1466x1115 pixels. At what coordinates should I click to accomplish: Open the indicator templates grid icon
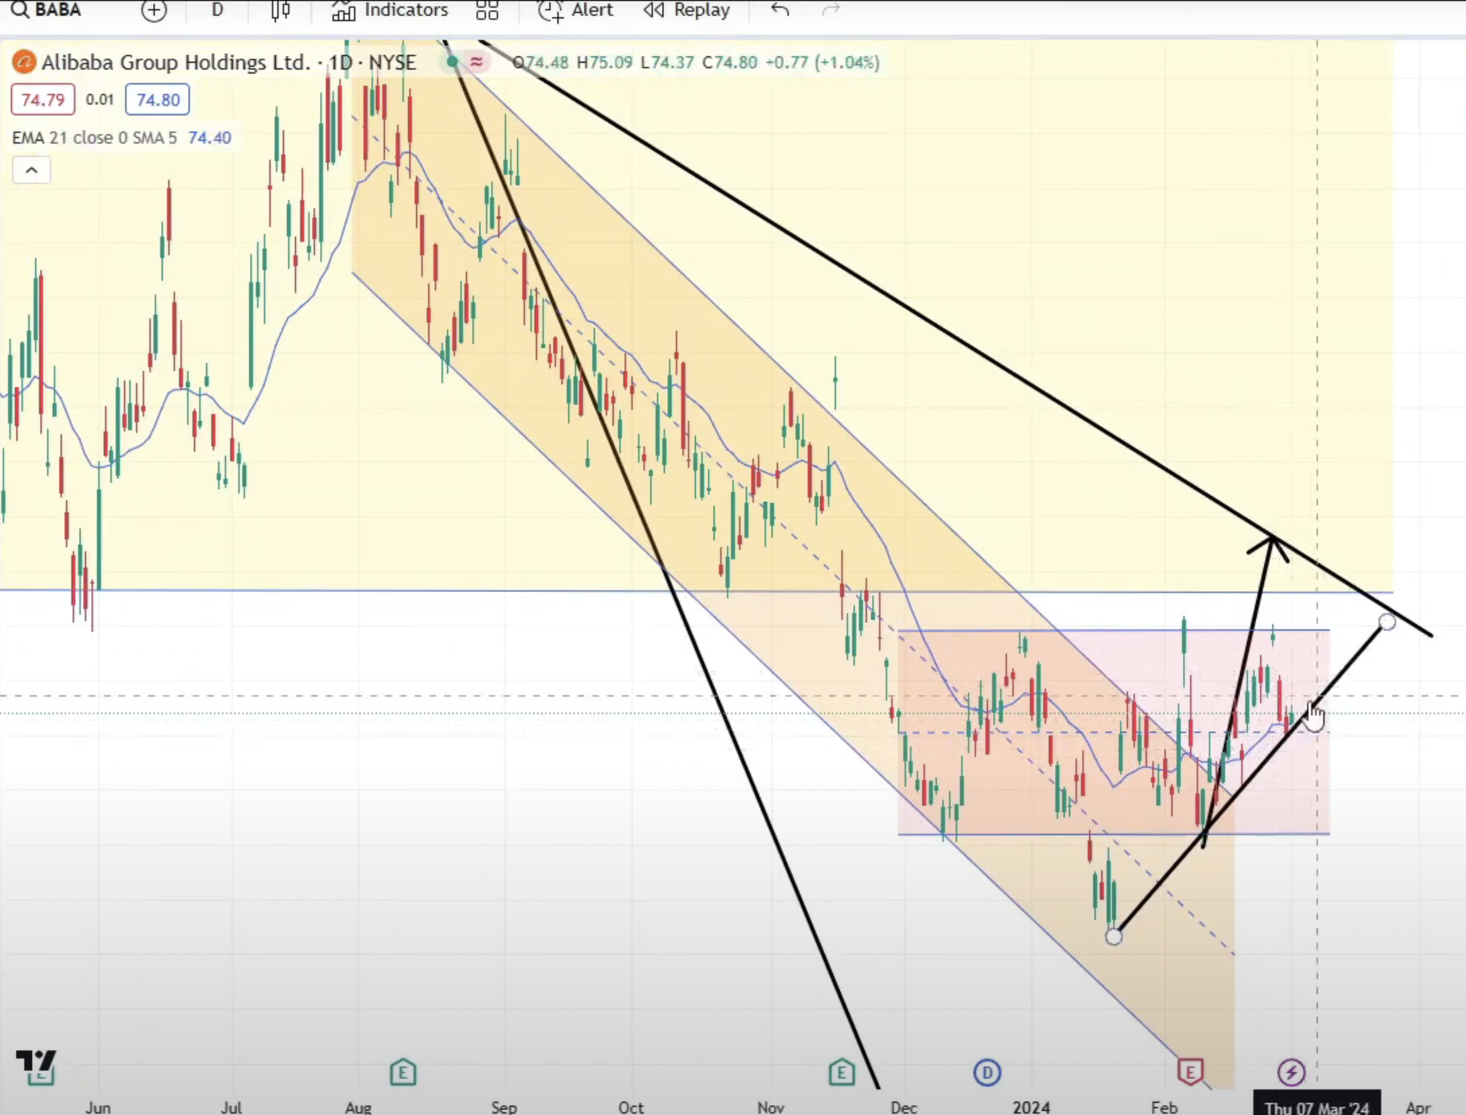coord(487,10)
